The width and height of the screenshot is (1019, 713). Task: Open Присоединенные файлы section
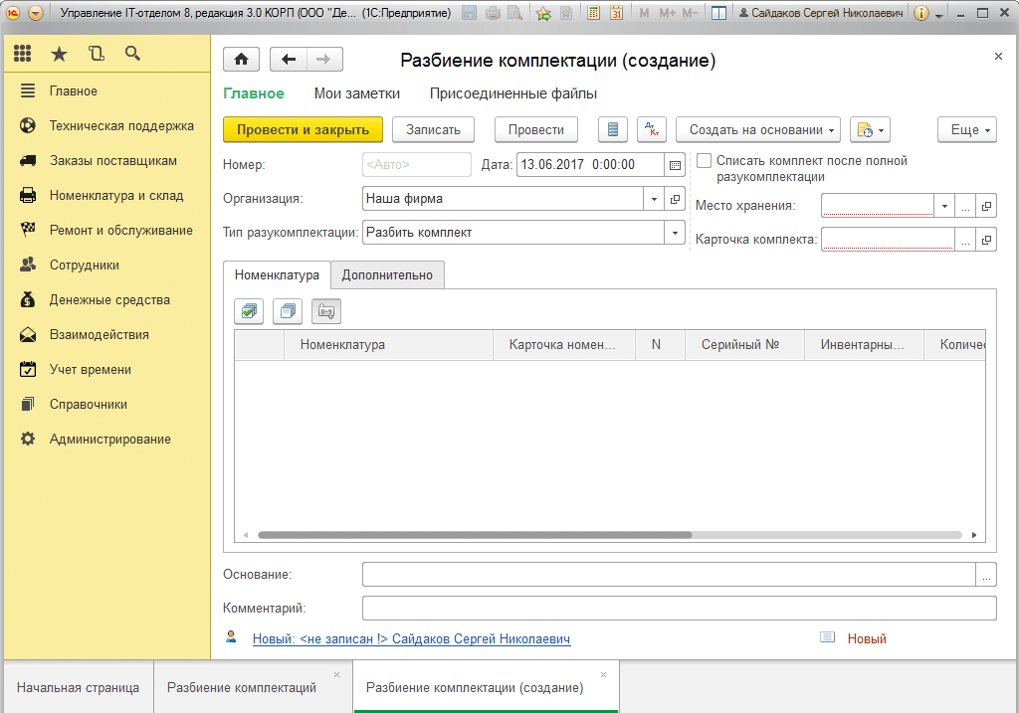pyautogui.click(x=513, y=94)
